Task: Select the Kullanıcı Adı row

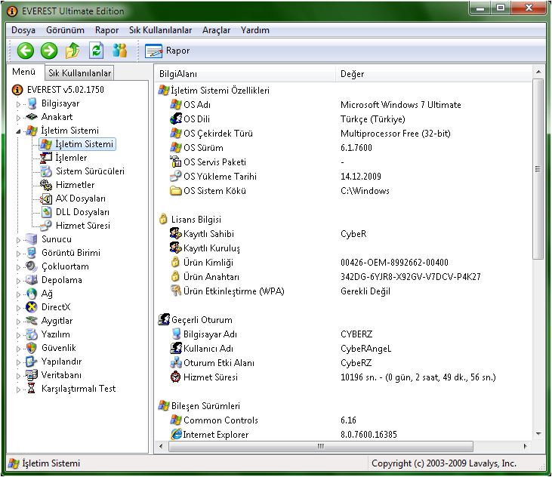Action: coord(344,349)
